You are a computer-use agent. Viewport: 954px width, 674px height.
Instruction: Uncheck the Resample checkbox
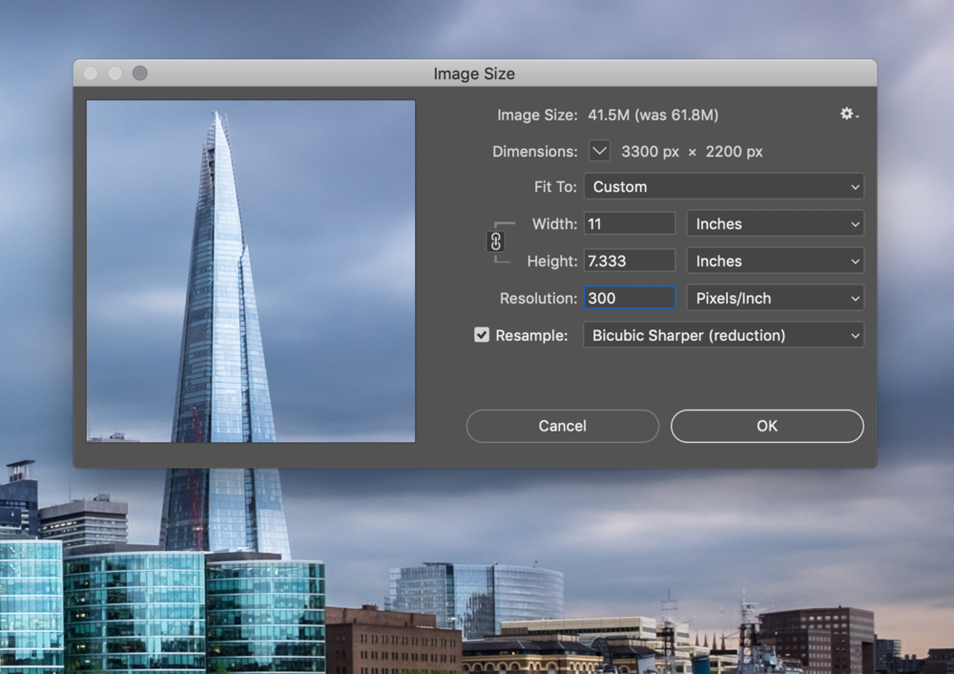[x=481, y=335]
